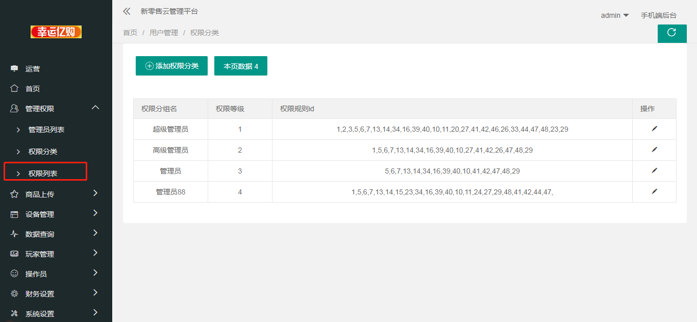Click edit pencil for 管理员88 row

pos(654,192)
